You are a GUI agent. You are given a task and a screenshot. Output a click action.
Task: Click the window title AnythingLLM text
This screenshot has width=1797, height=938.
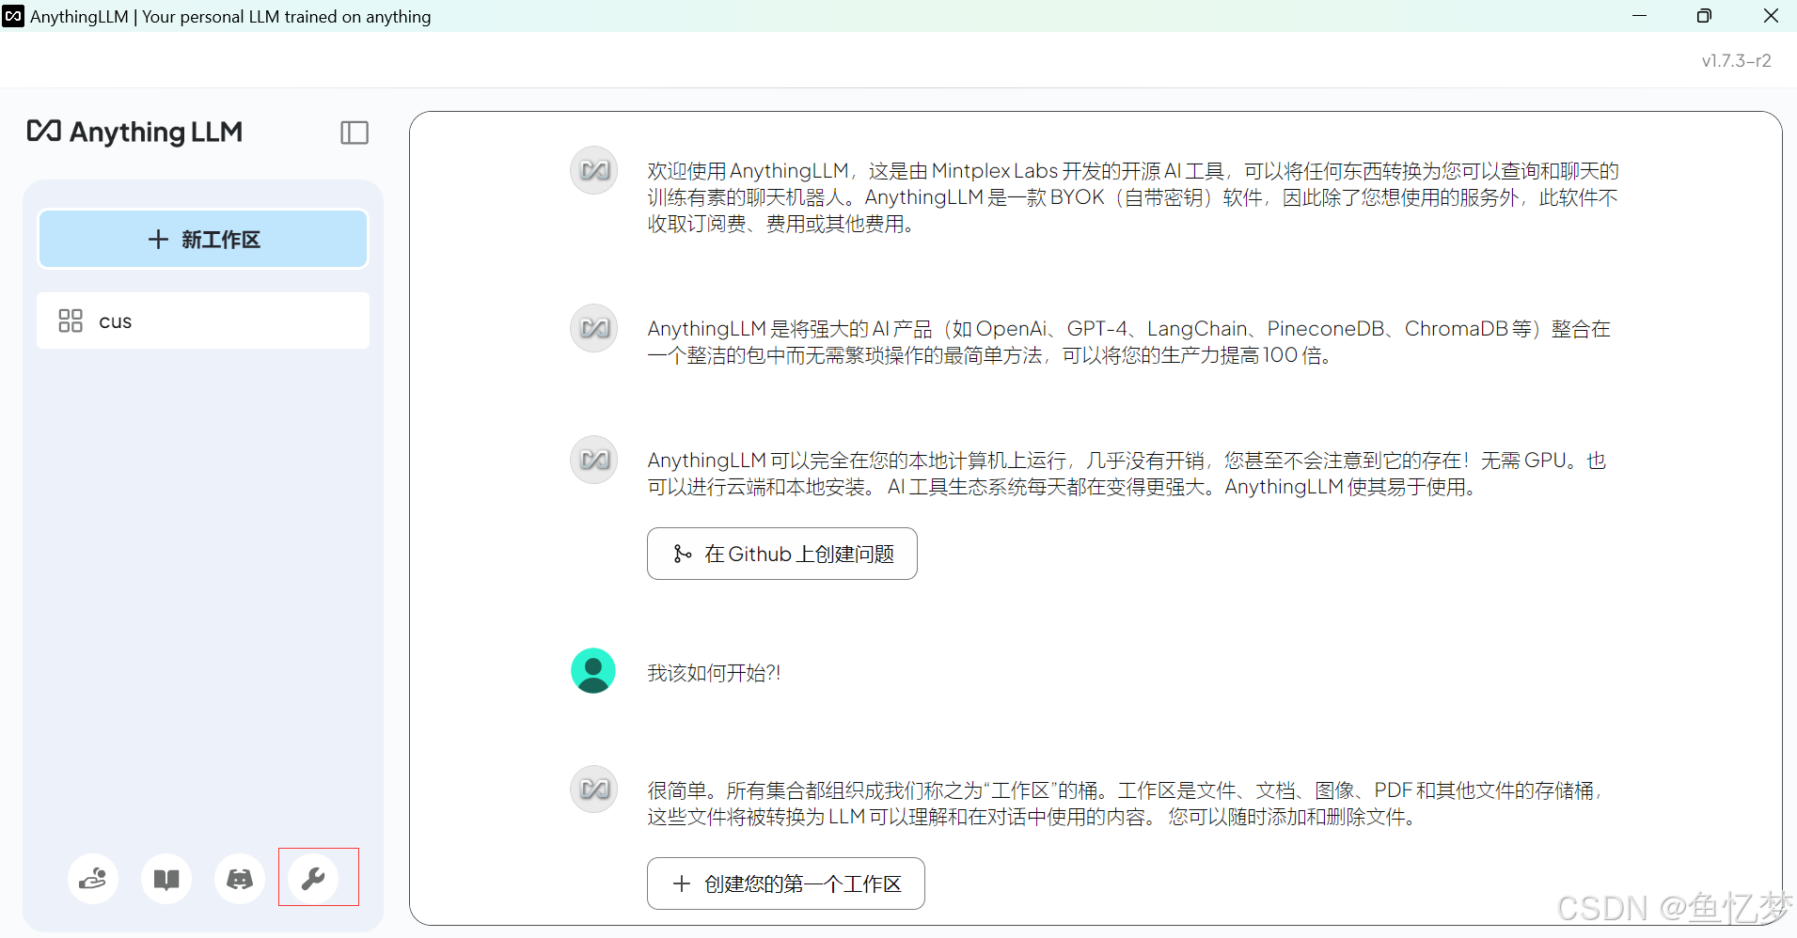(230, 17)
